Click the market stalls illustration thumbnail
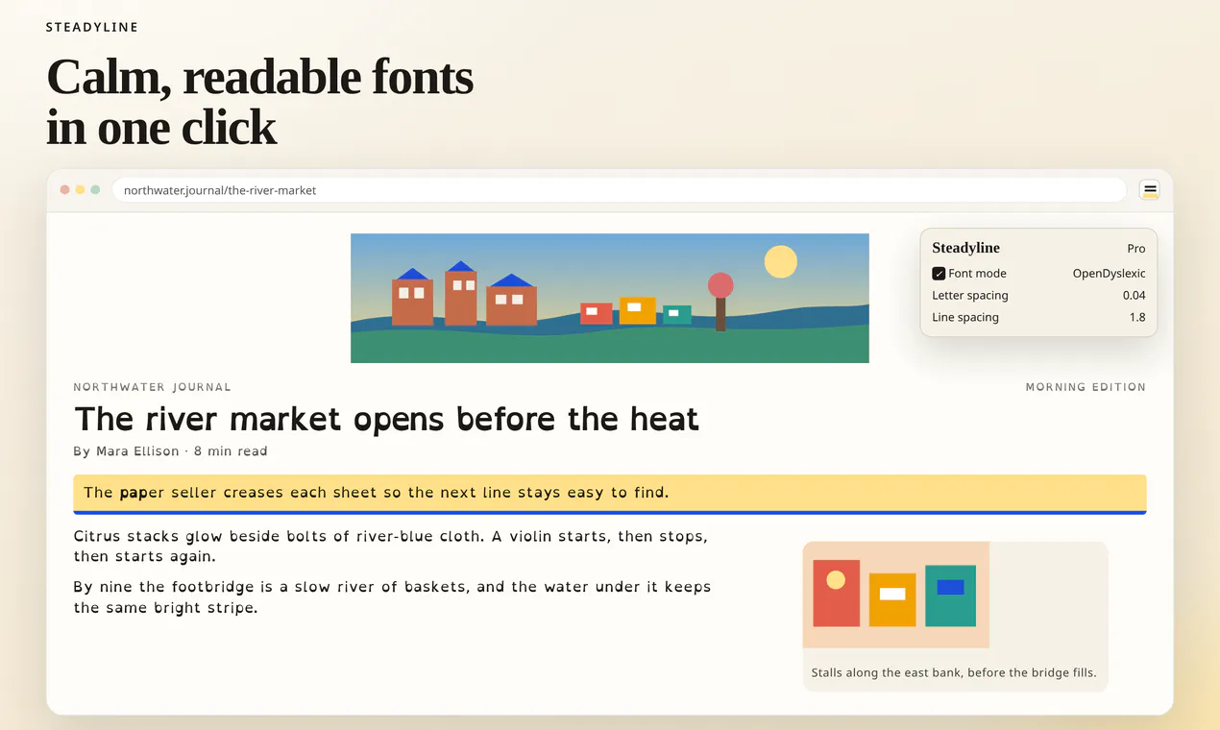The image size is (1220, 730). tap(896, 595)
